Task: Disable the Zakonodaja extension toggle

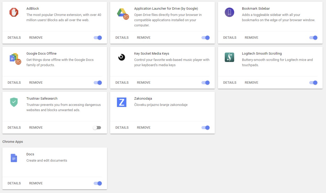Action: [206, 128]
